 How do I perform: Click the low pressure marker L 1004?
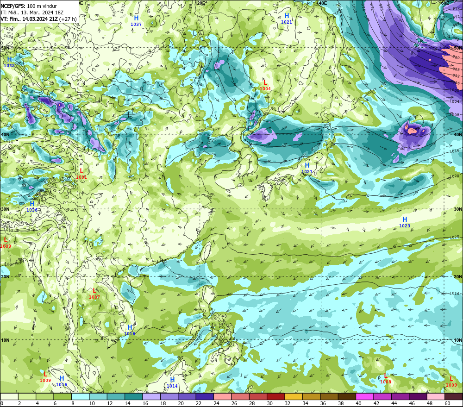click(x=265, y=85)
